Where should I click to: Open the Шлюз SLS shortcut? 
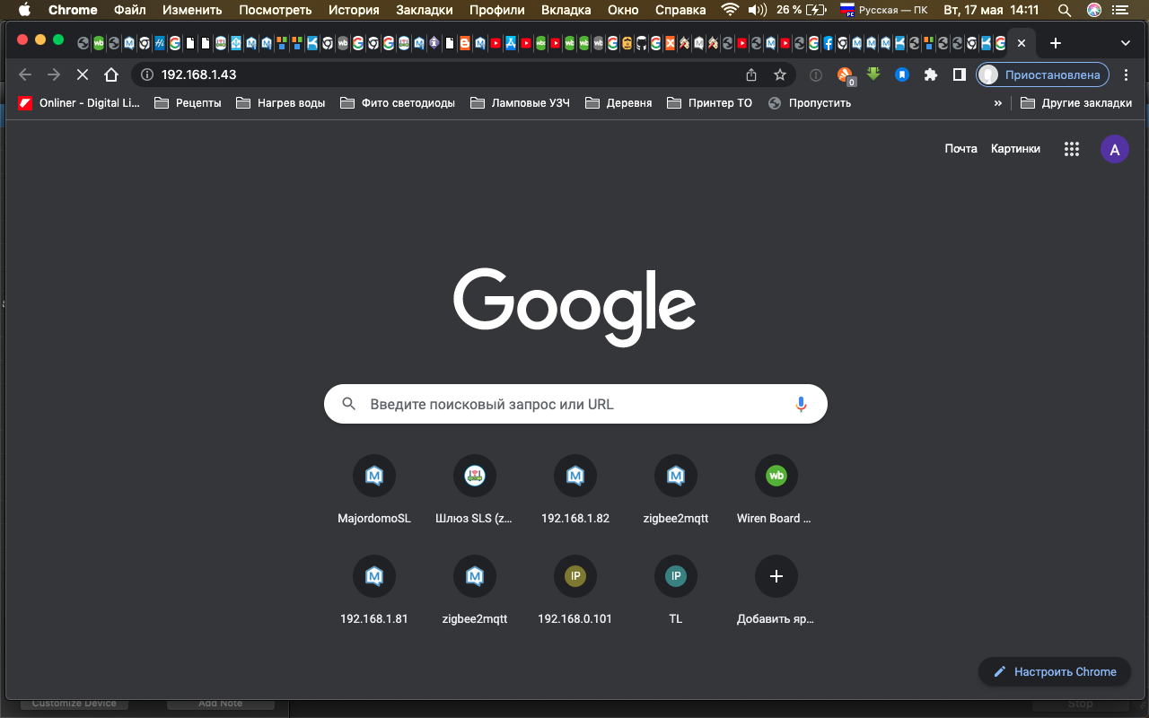pos(475,489)
